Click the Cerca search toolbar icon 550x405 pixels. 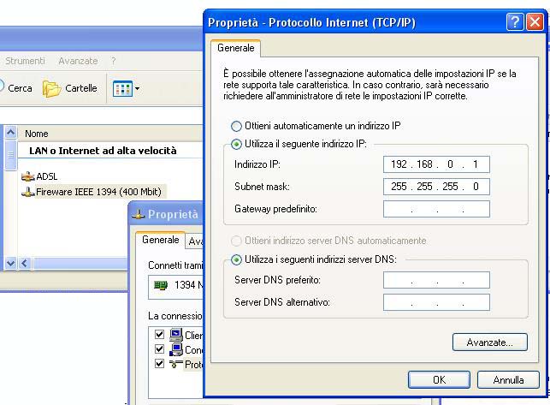[3, 87]
